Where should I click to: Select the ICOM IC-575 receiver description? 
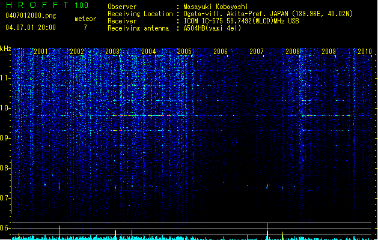pos(241,21)
